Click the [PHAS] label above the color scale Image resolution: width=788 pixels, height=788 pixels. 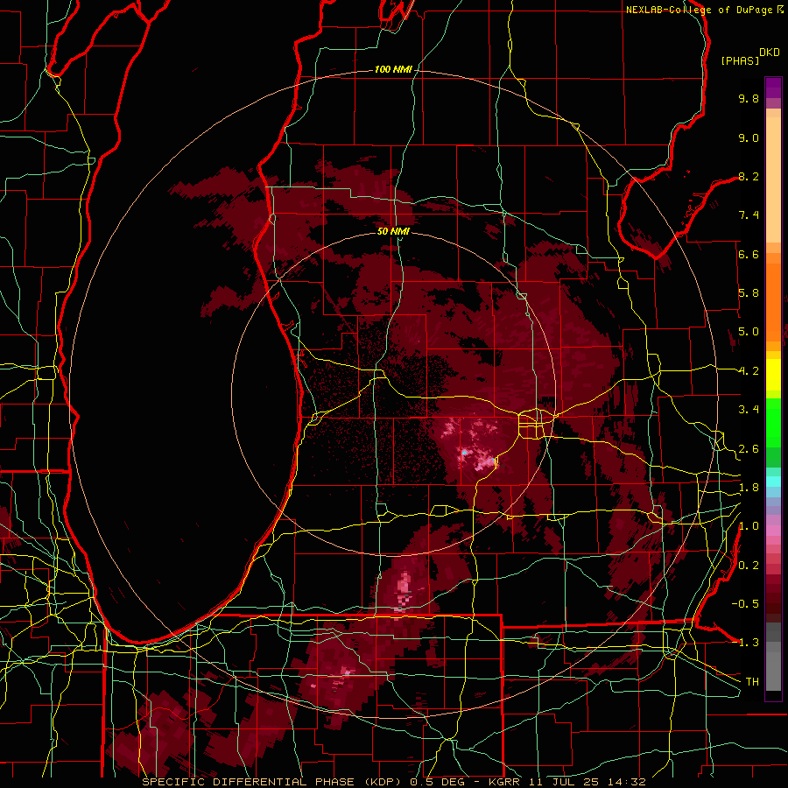(740, 60)
